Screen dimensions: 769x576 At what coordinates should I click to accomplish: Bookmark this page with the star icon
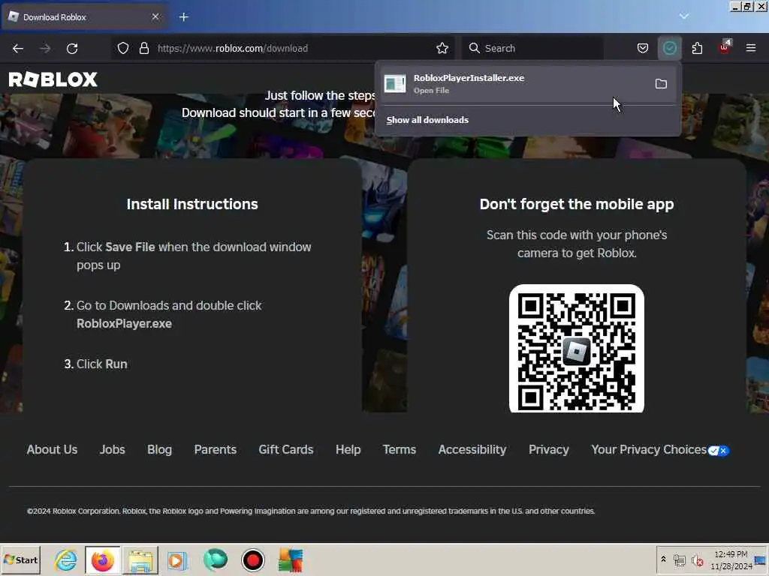[442, 48]
